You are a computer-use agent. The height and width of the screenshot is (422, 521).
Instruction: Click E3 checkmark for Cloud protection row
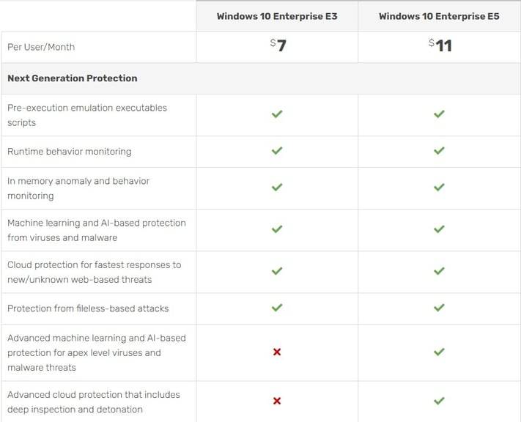pyautogui.click(x=277, y=271)
